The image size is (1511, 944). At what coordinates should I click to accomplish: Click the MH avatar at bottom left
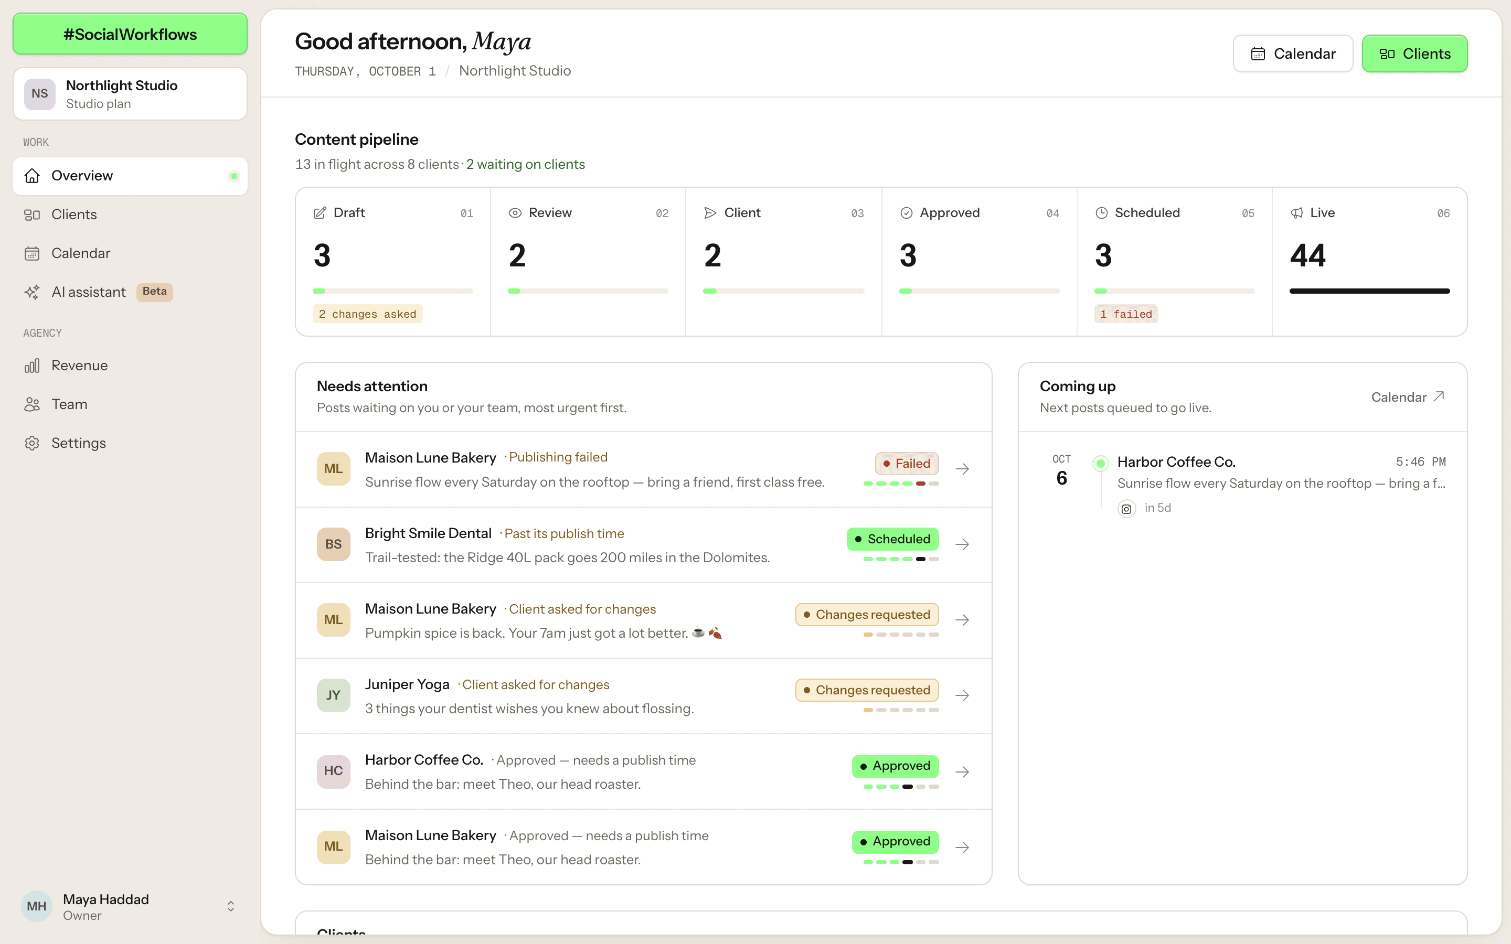click(37, 907)
